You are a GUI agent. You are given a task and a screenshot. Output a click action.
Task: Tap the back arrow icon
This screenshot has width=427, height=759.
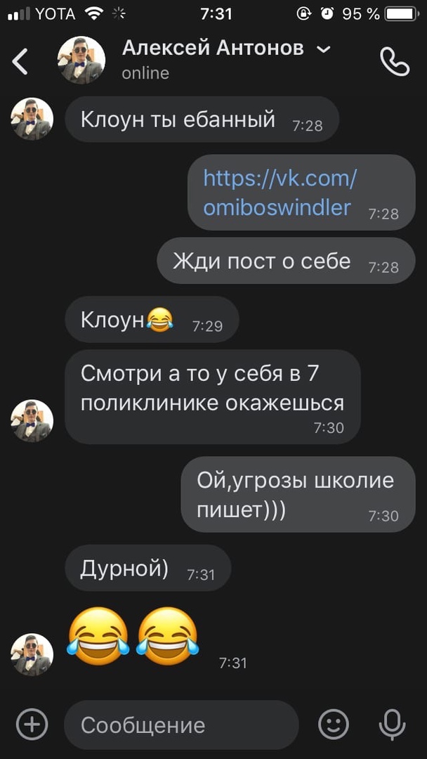pos(20,61)
